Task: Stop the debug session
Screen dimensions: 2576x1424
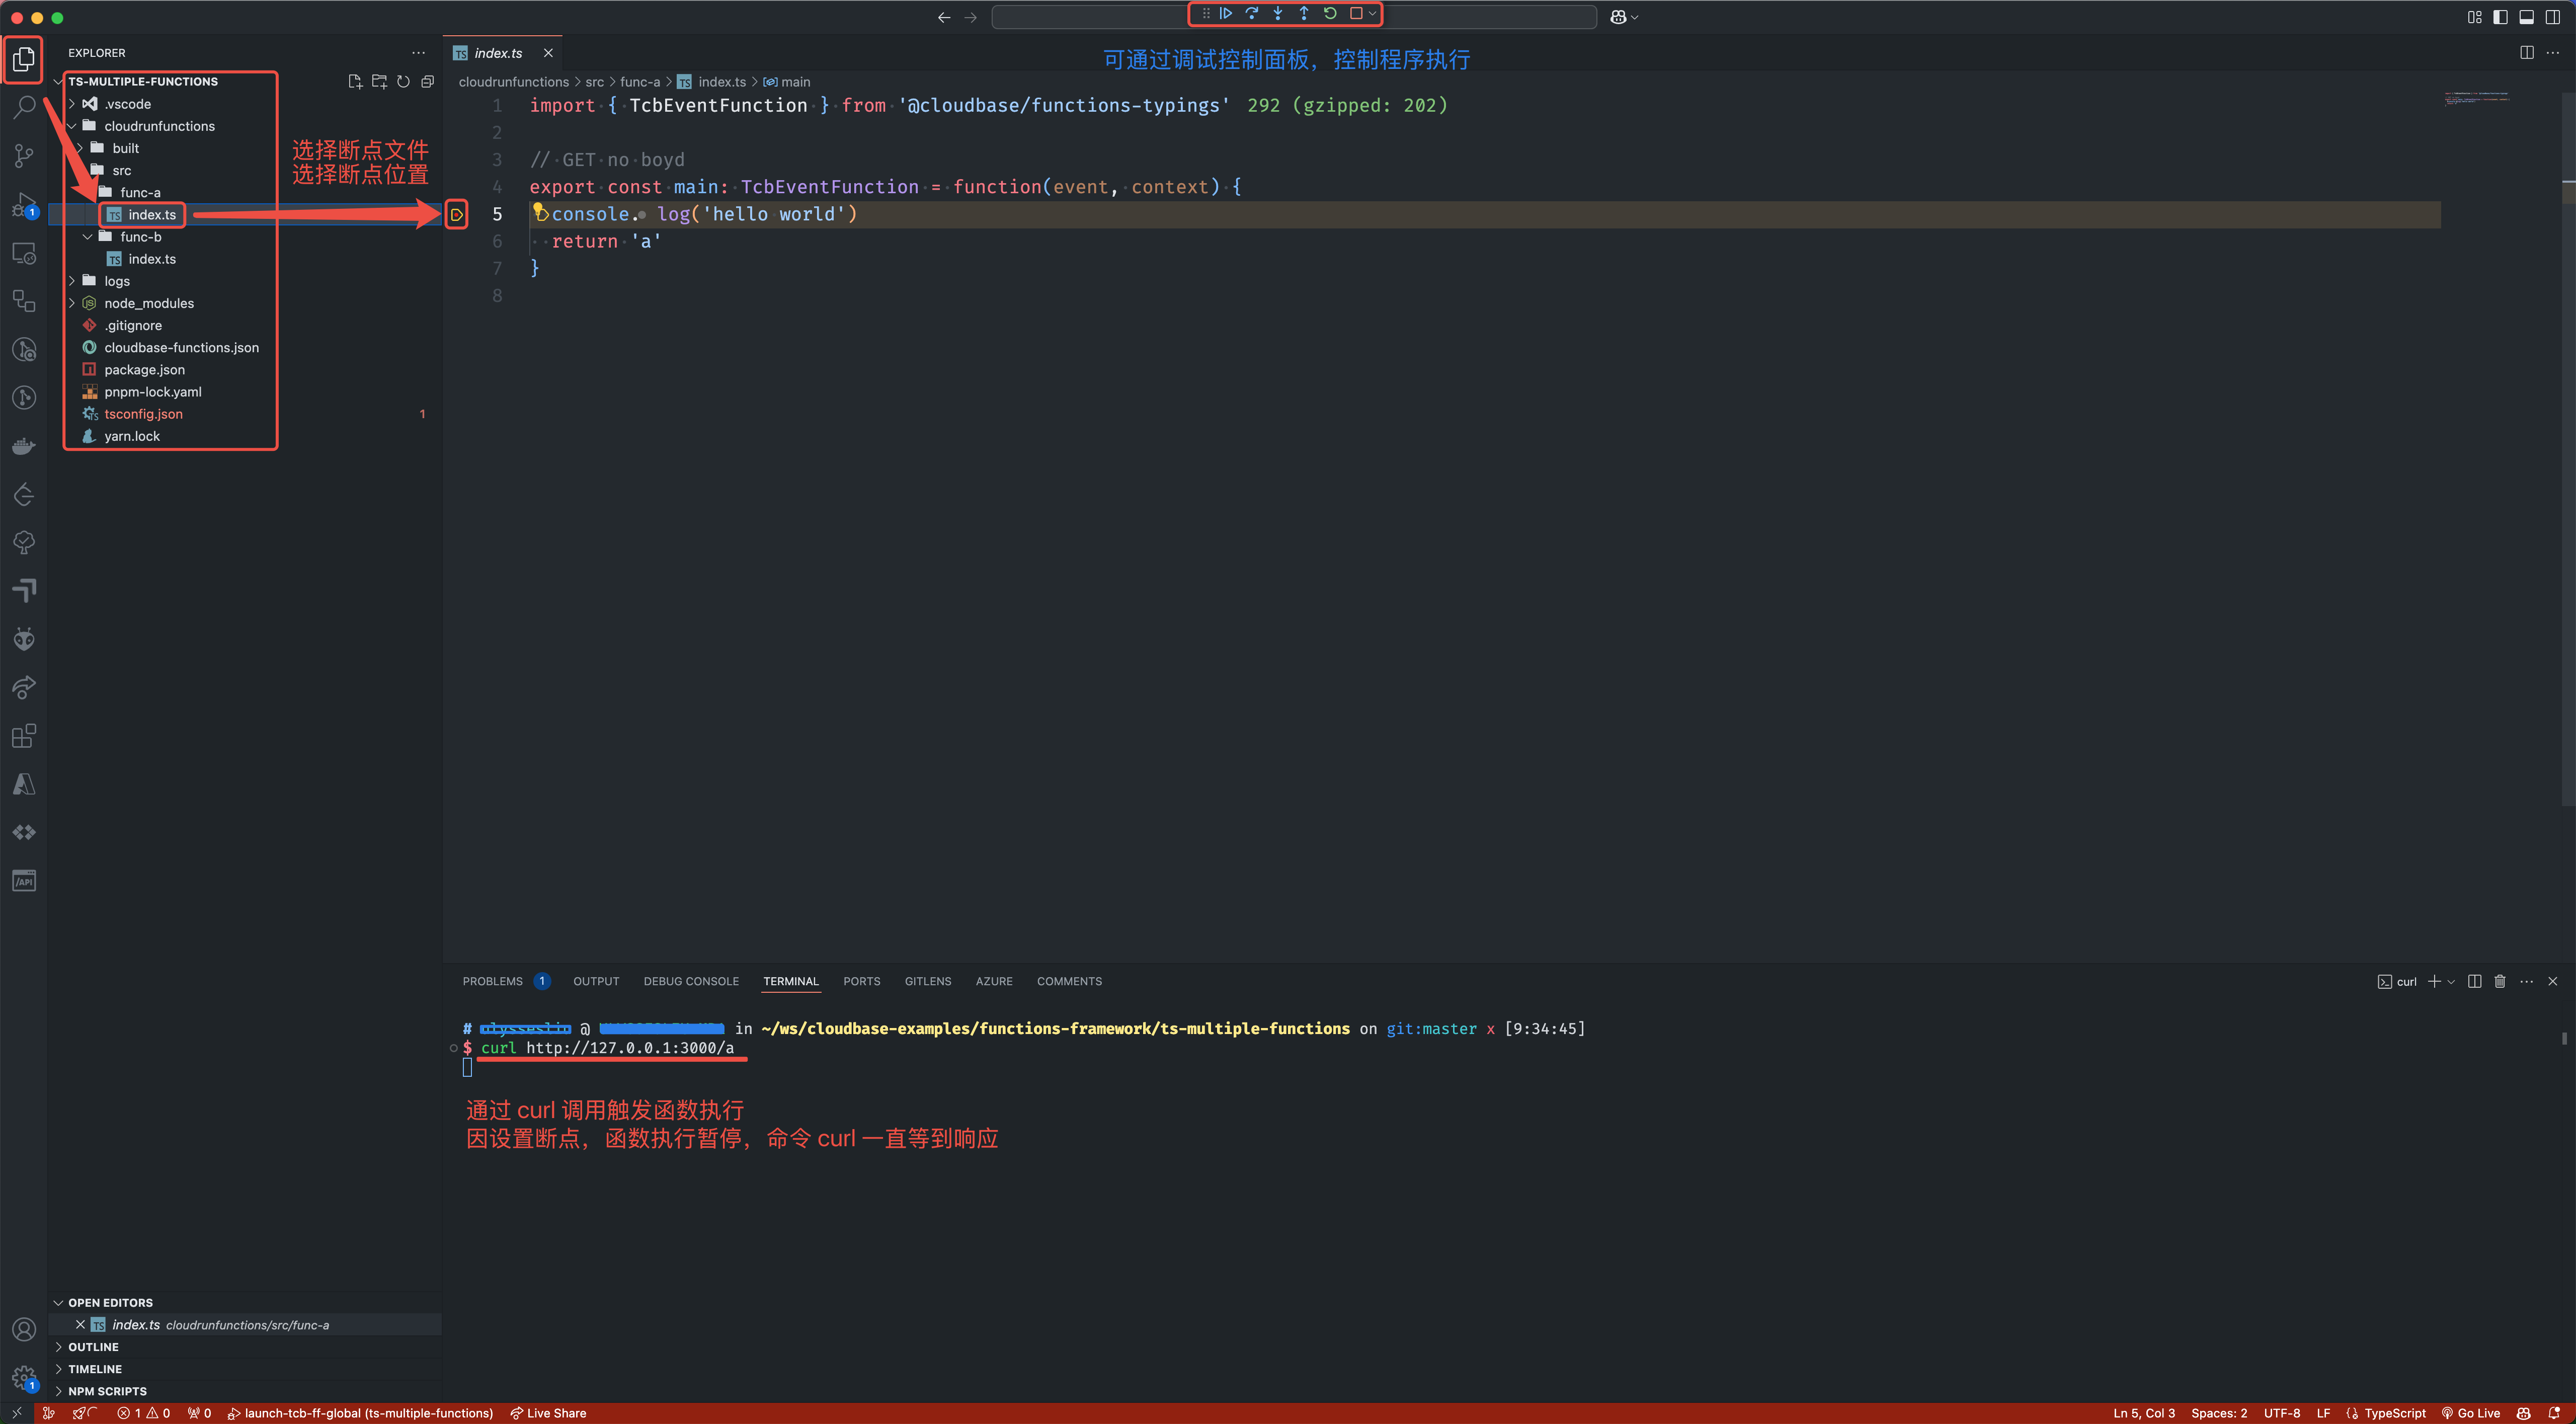Action: click(1356, 14)
